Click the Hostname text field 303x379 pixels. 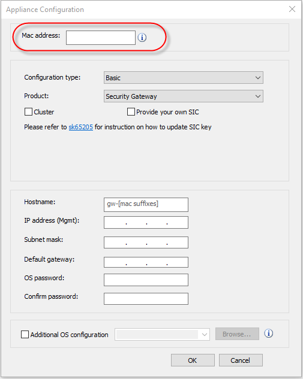(x=146, y=205)
